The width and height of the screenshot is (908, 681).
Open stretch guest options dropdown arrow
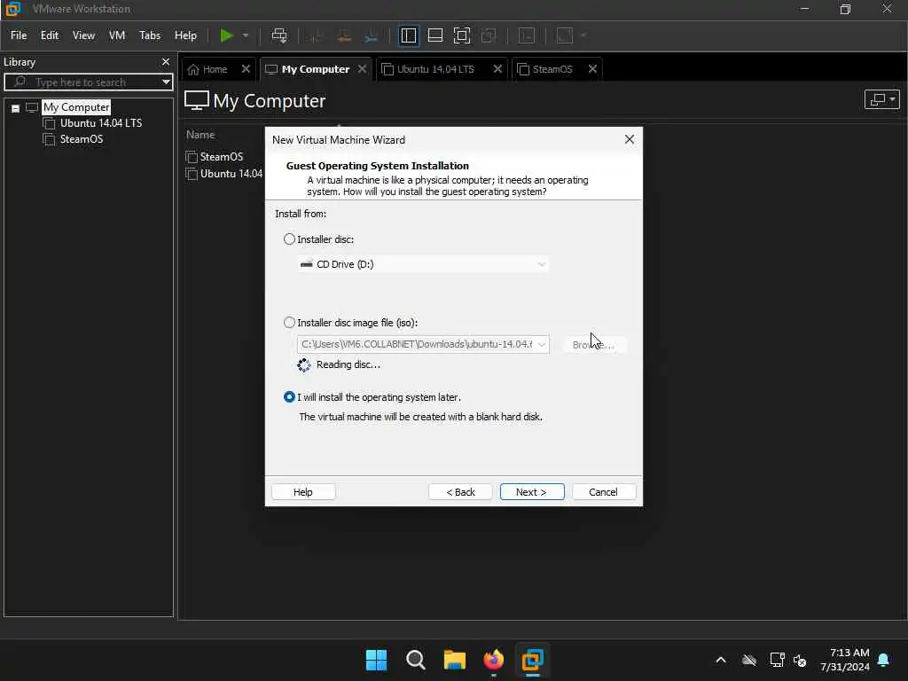coord(583,35)
